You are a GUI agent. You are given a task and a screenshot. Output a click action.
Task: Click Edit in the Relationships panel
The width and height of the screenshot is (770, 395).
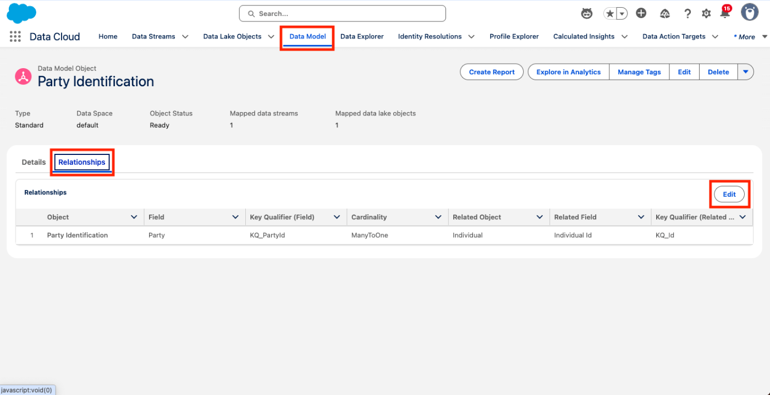tap(729, 194)
